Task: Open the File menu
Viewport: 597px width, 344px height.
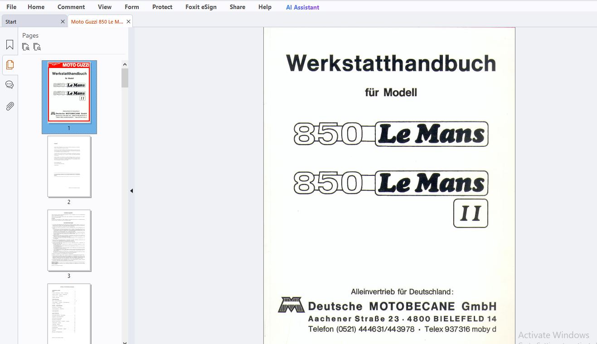Action: coord(11,7)
